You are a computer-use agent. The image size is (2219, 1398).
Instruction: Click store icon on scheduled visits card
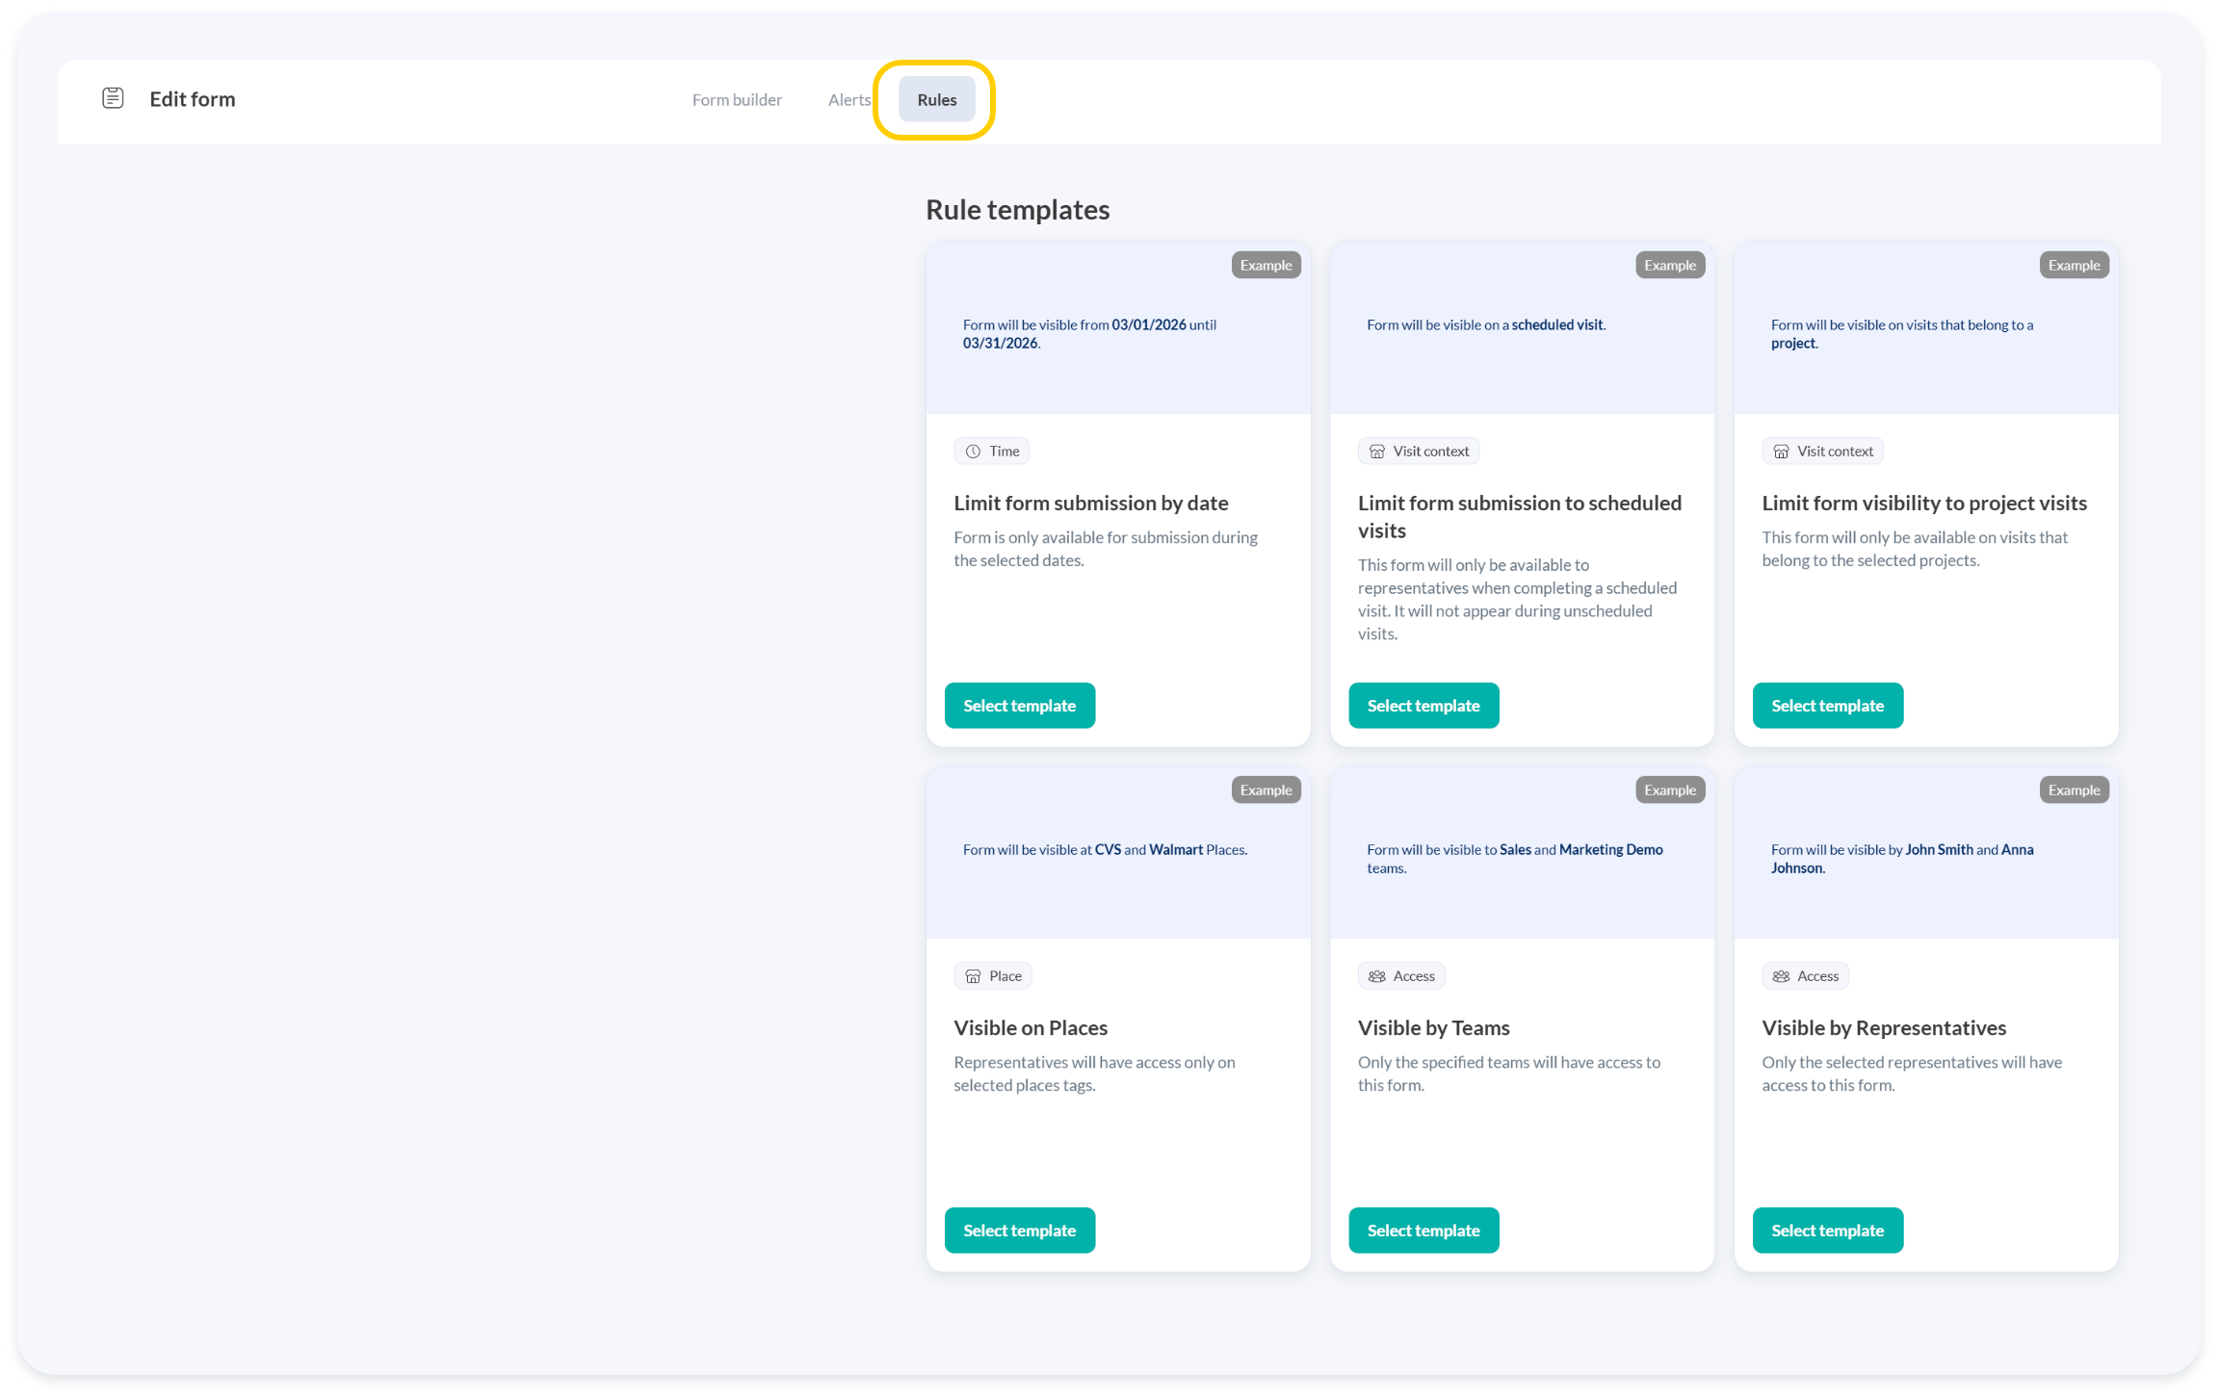[x=1376, y=451]
